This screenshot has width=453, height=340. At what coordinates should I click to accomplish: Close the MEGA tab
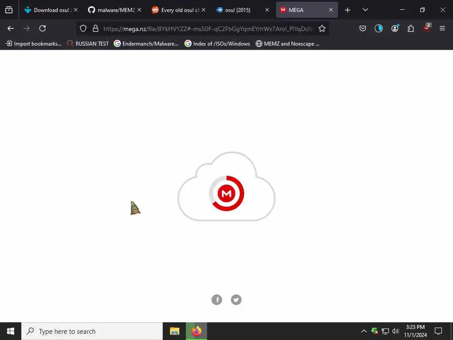(x=331, y=10)
